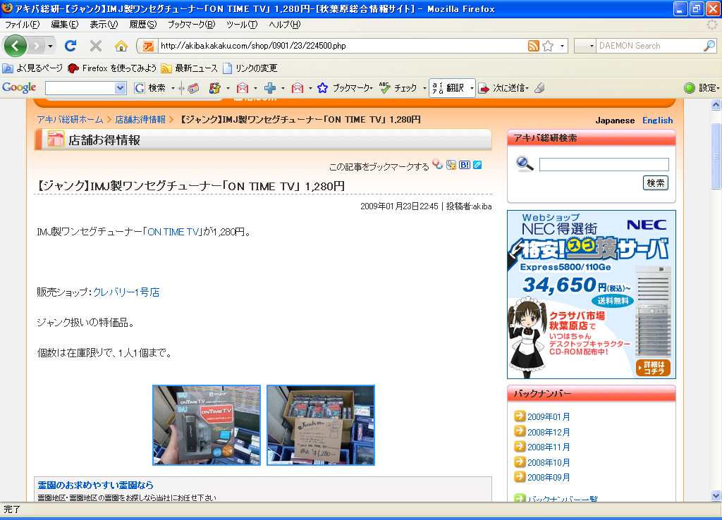This screenshot has width=722, height=520.
Task: Click the highlighter pen icon on Google toolbar
Action: (x=539, y=88)
